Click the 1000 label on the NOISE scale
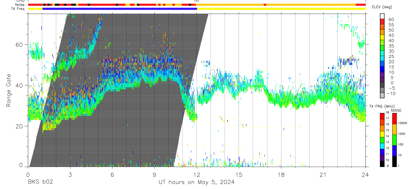Image resolution: width=411 pixels, height=189 pixels. click(402, 134)
